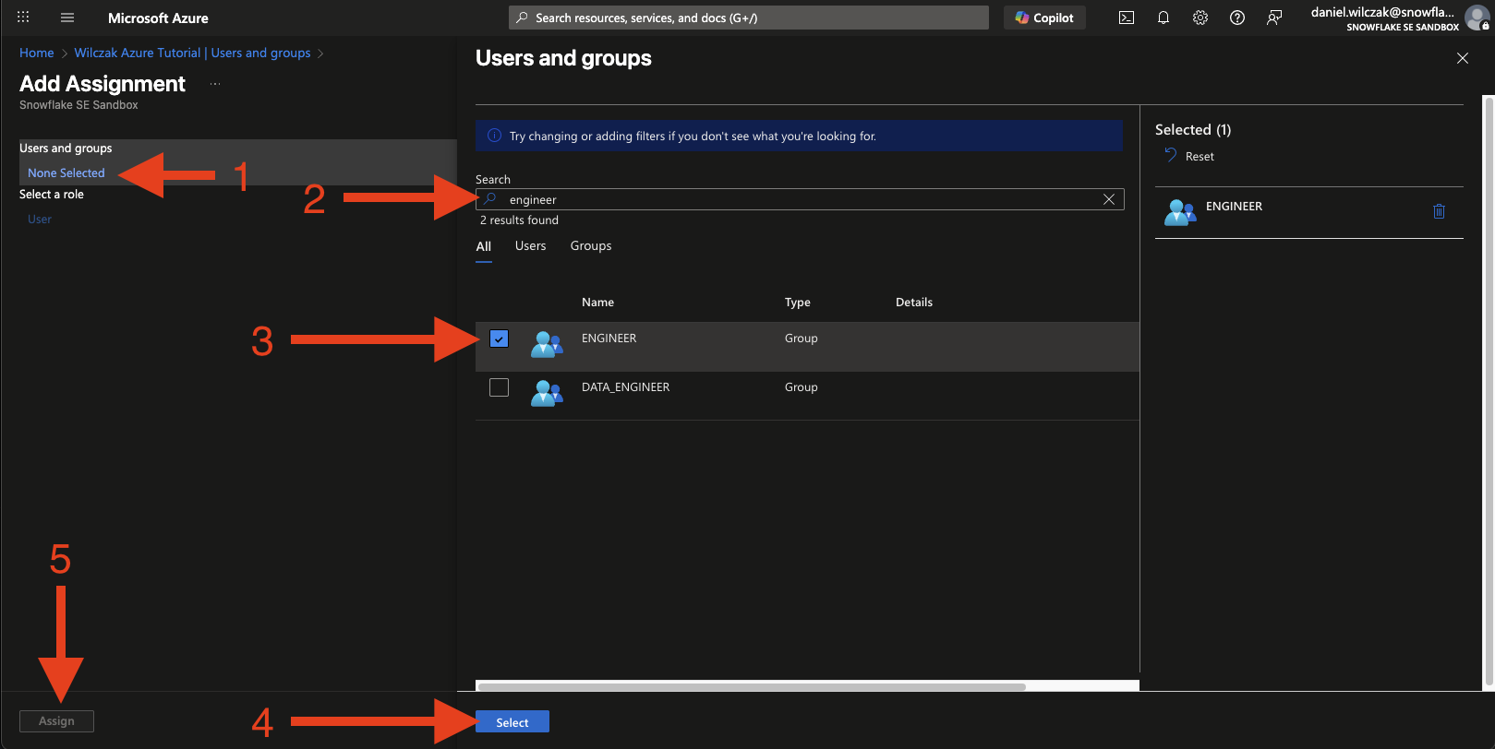The height and width of the screenshot is (749, 1495).
Task: Switch to the Groups tab
Action: coord(591,246)
